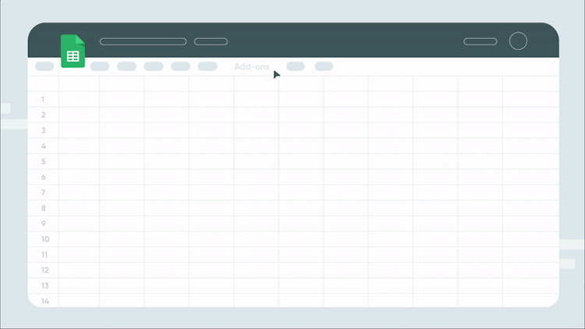Select row header 6

tap(43, 177)
